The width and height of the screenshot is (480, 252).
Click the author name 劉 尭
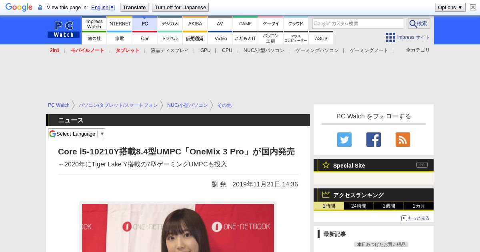(219, 184)
